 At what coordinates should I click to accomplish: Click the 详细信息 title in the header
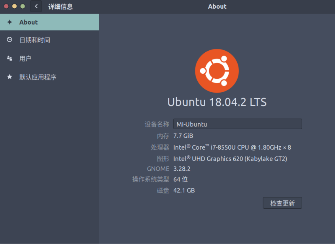[x=61, y=7]
